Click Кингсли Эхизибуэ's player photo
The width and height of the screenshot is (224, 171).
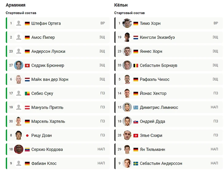click(x=127, y=37)
